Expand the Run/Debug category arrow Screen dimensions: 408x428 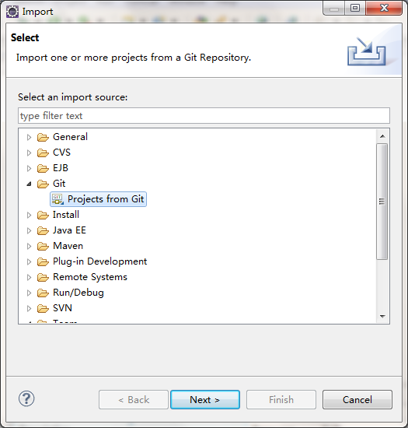(29, 293)
